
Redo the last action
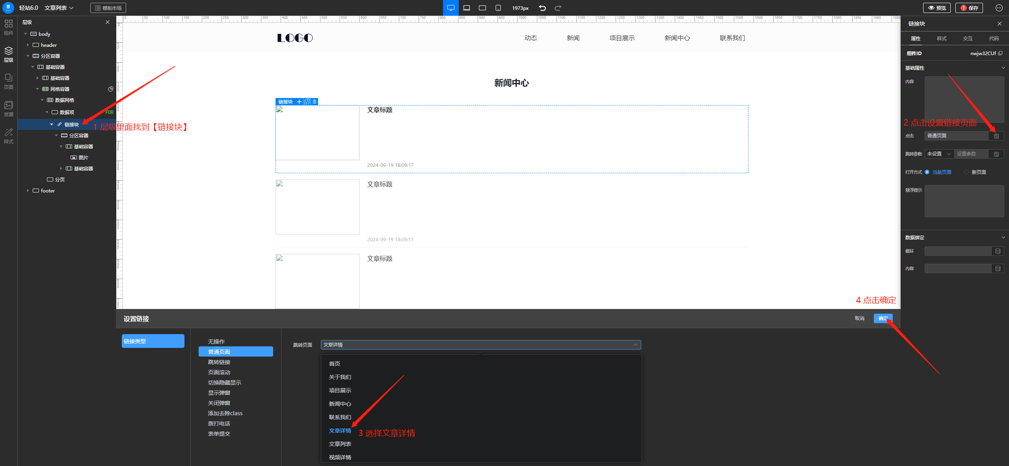(558, 8)
